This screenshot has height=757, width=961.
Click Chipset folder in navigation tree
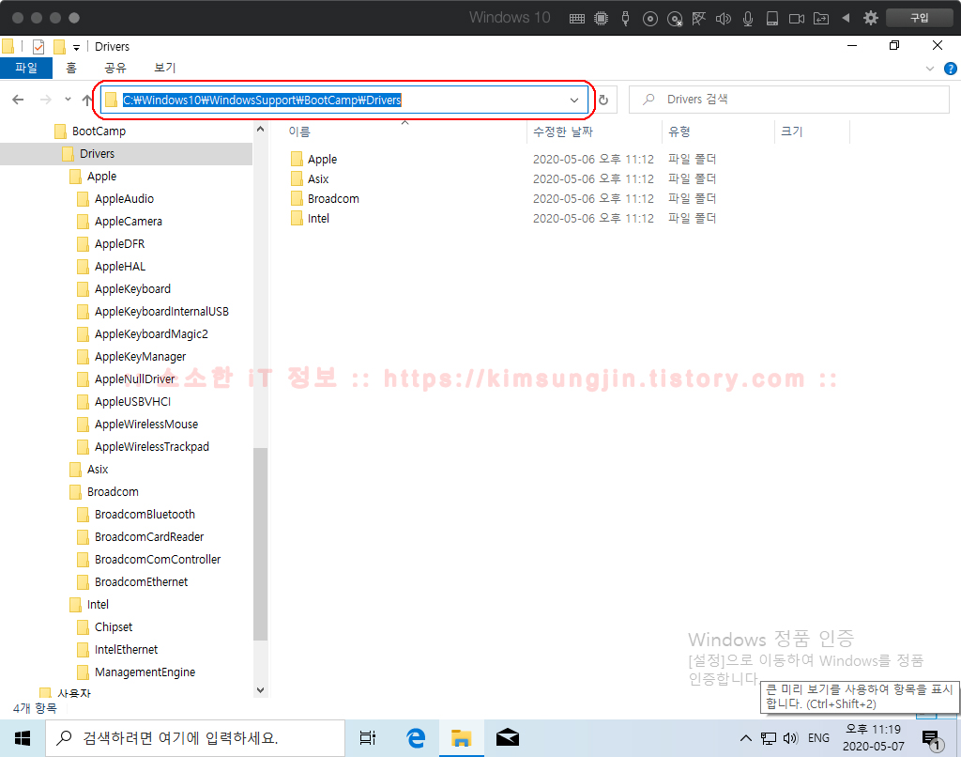(114, 627)
